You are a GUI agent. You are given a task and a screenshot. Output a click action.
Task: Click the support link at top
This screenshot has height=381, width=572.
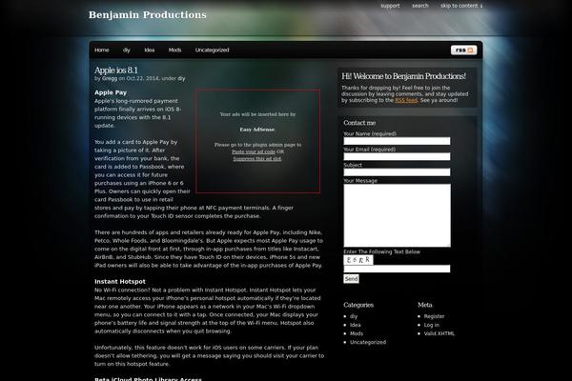coord(390,6)
